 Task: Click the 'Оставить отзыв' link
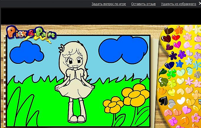[143, 4]
